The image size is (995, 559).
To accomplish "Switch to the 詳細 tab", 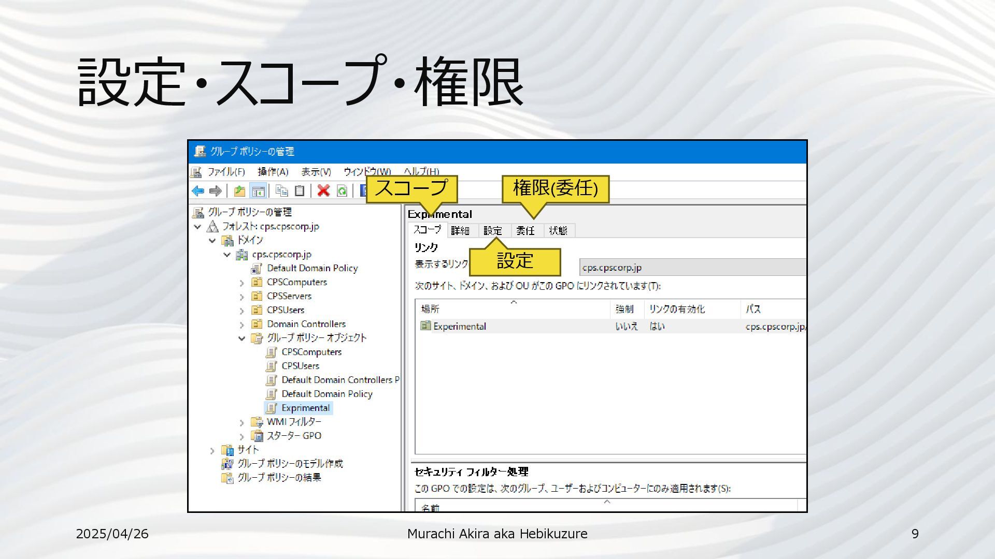I will pos(460,231).
